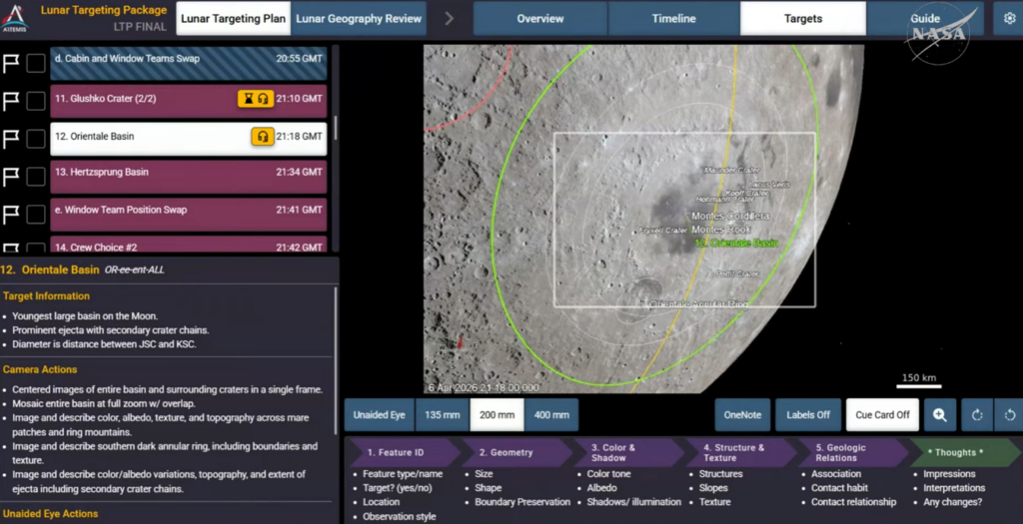Select the 400 mm lens option
This screenshot has width=1023, height=524.
[x=549, y=415]
